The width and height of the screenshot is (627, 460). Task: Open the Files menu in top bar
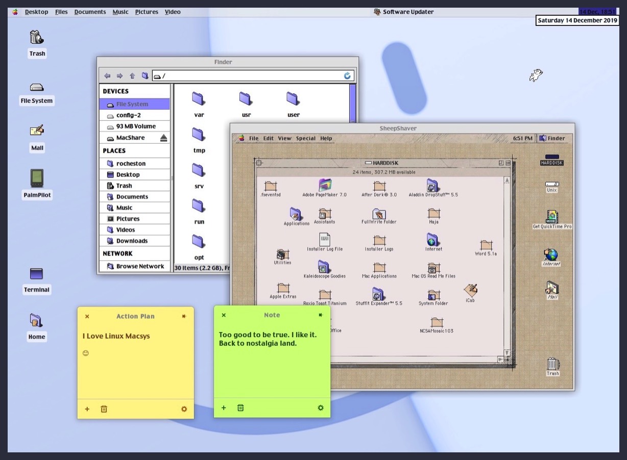(61, 12)
